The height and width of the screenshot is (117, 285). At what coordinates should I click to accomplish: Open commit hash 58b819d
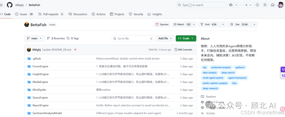(153, 50)
